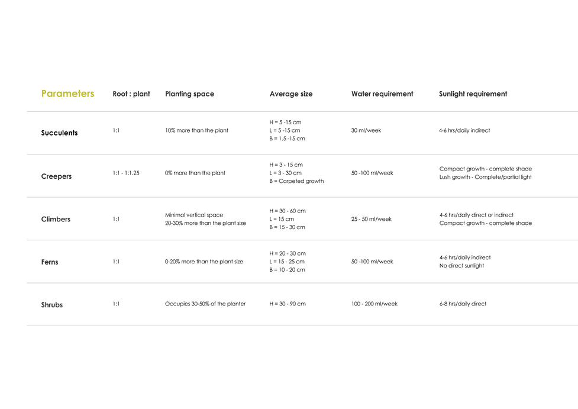Click the 6-8 hrs/daily direct text
This screenshot has width=578, height=409.
coord(463,304)
